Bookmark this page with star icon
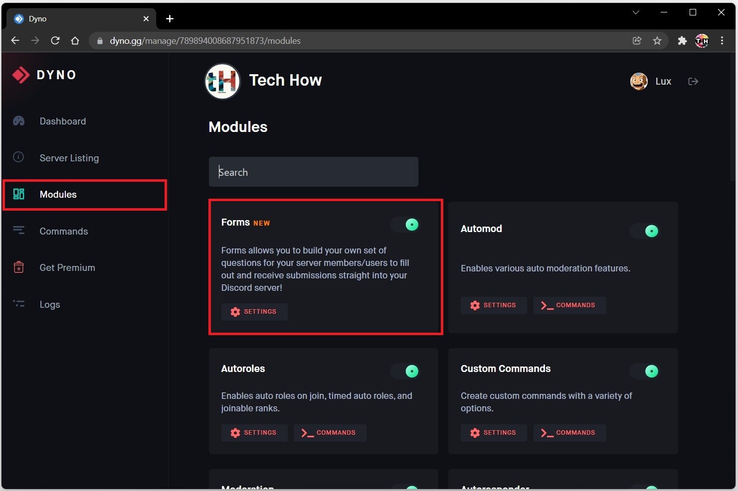This screenshot has height=491, width=738. (x=657, y=41)
